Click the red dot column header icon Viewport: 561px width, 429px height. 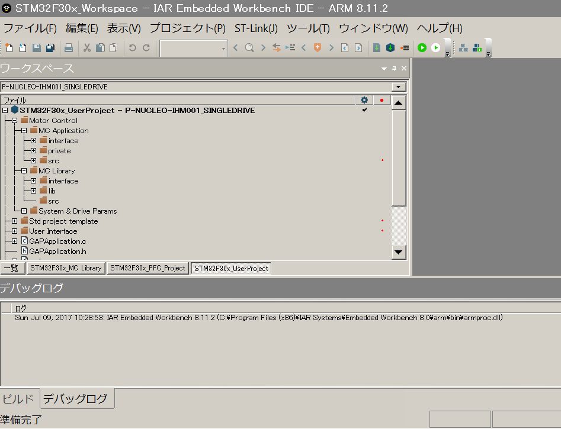tap(382, 100)
